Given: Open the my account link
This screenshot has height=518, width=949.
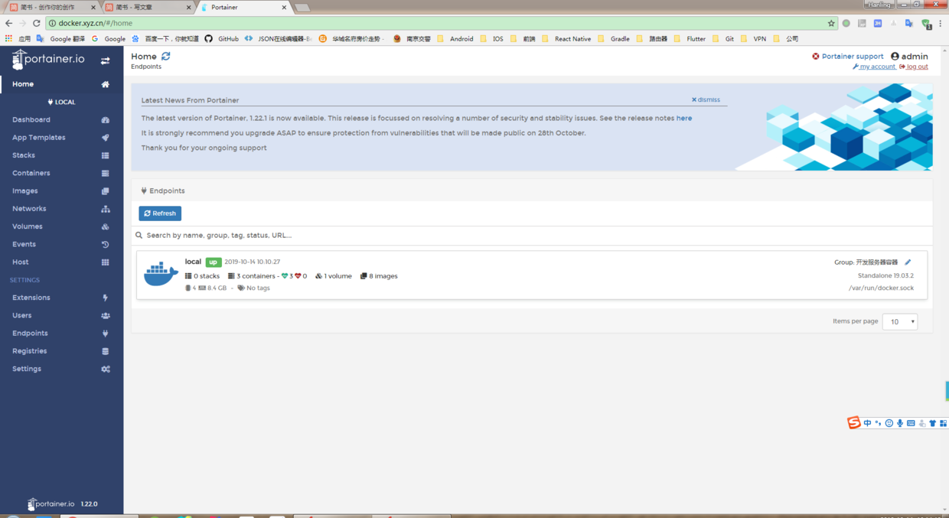Looking at the screenshot, I should 874,67.
